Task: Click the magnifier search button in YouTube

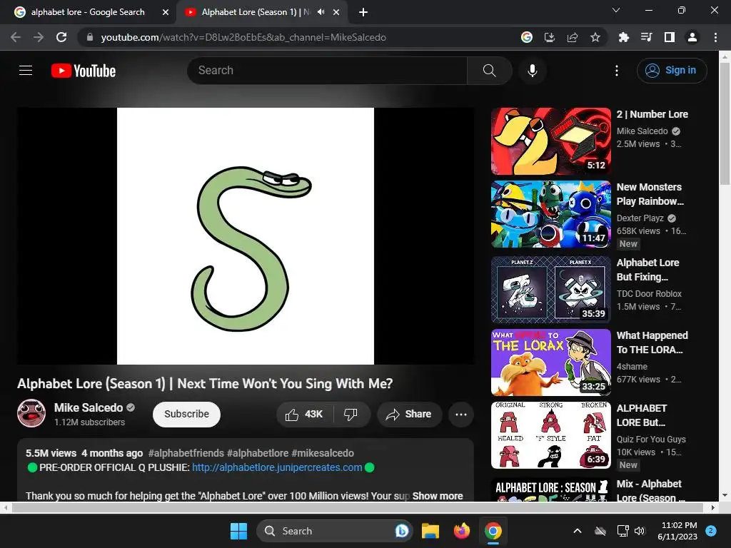Action: click(489, 71)
